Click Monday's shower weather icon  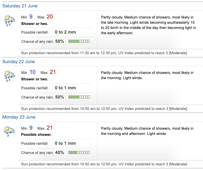coord(10,131)
